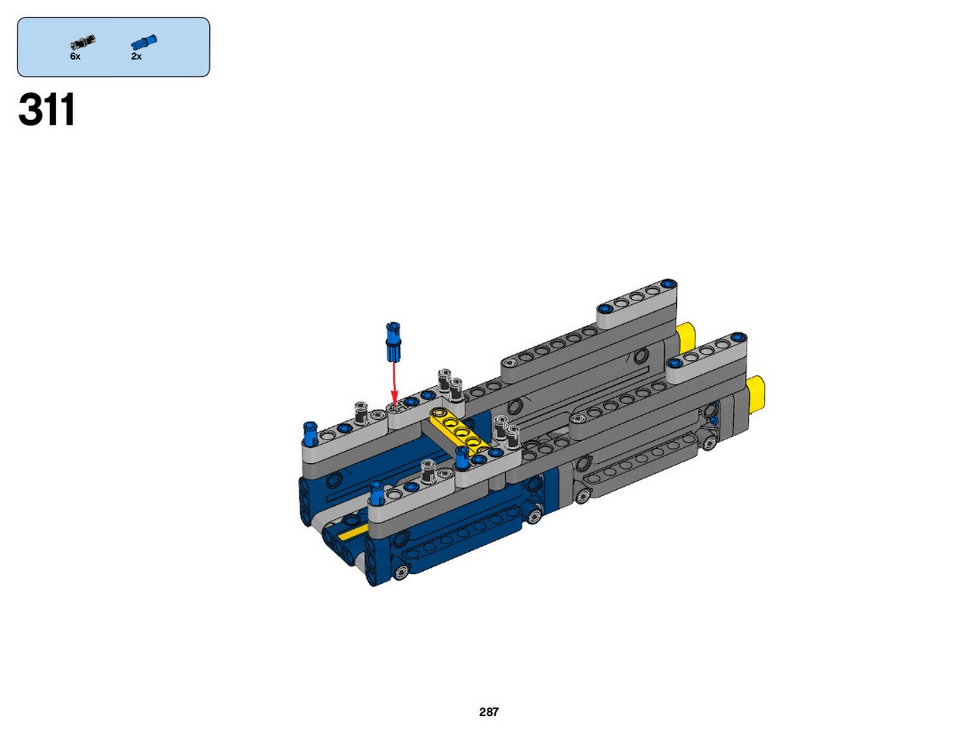Select the '6x' quantity label

point(75,57)
